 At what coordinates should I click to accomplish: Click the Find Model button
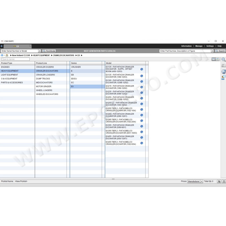49,51
